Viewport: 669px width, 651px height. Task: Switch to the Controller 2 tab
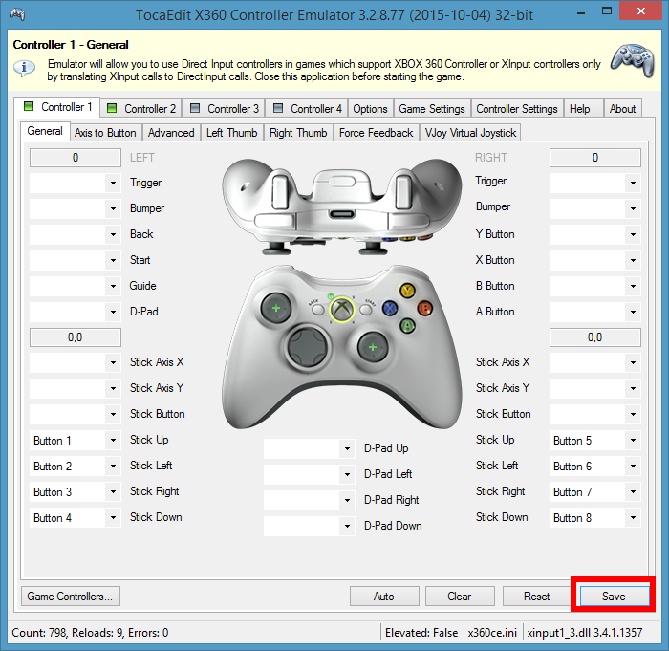coord(141,108)
